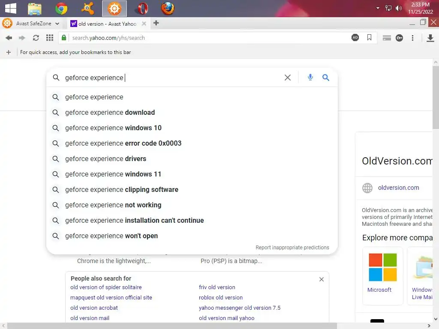
Task: Clear the search box text
Action: point(288,78)
